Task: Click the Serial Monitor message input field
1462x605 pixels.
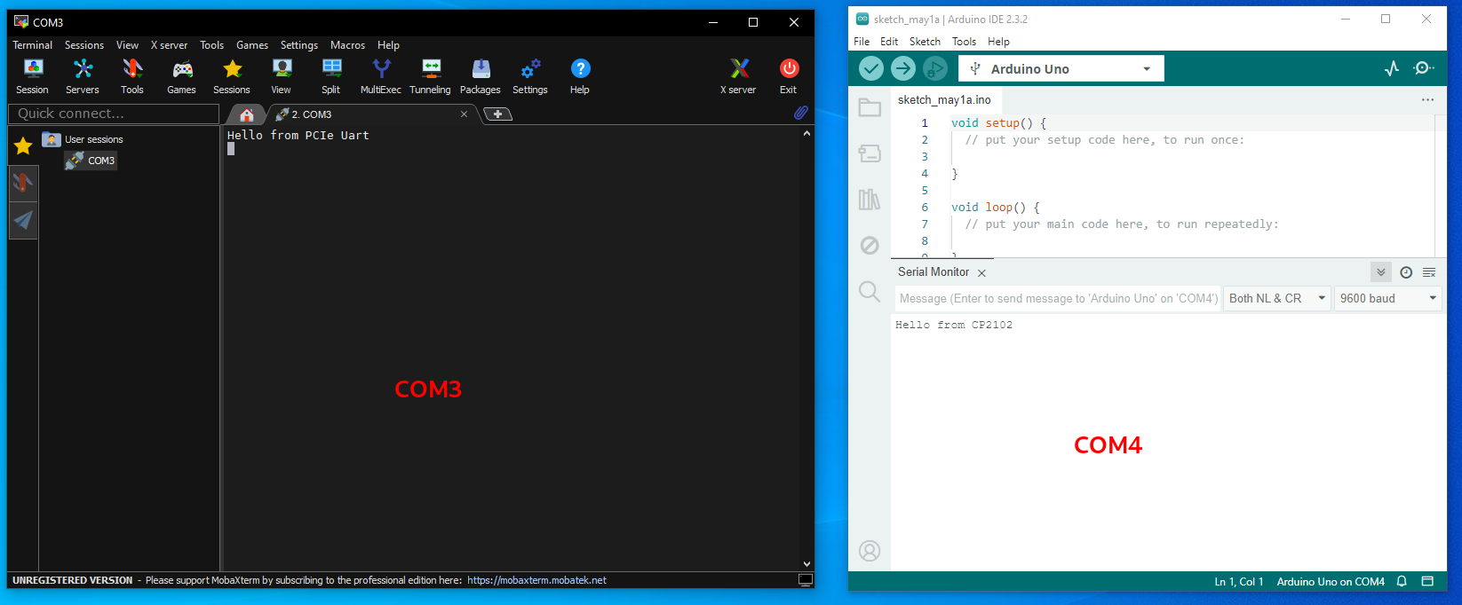Action: point(1057,299)
